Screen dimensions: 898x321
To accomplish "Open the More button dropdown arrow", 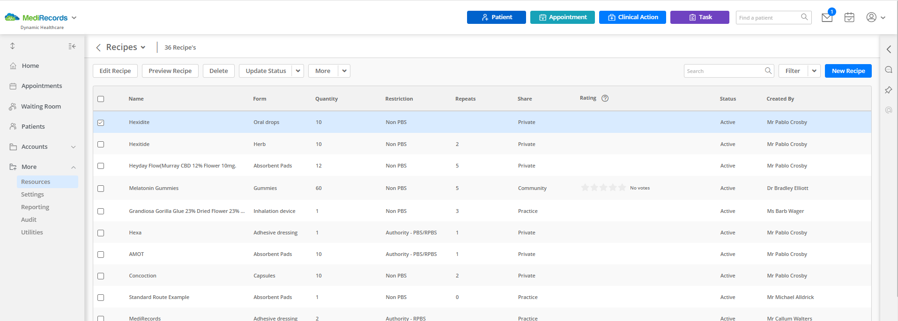I will (x=344, y=71).
